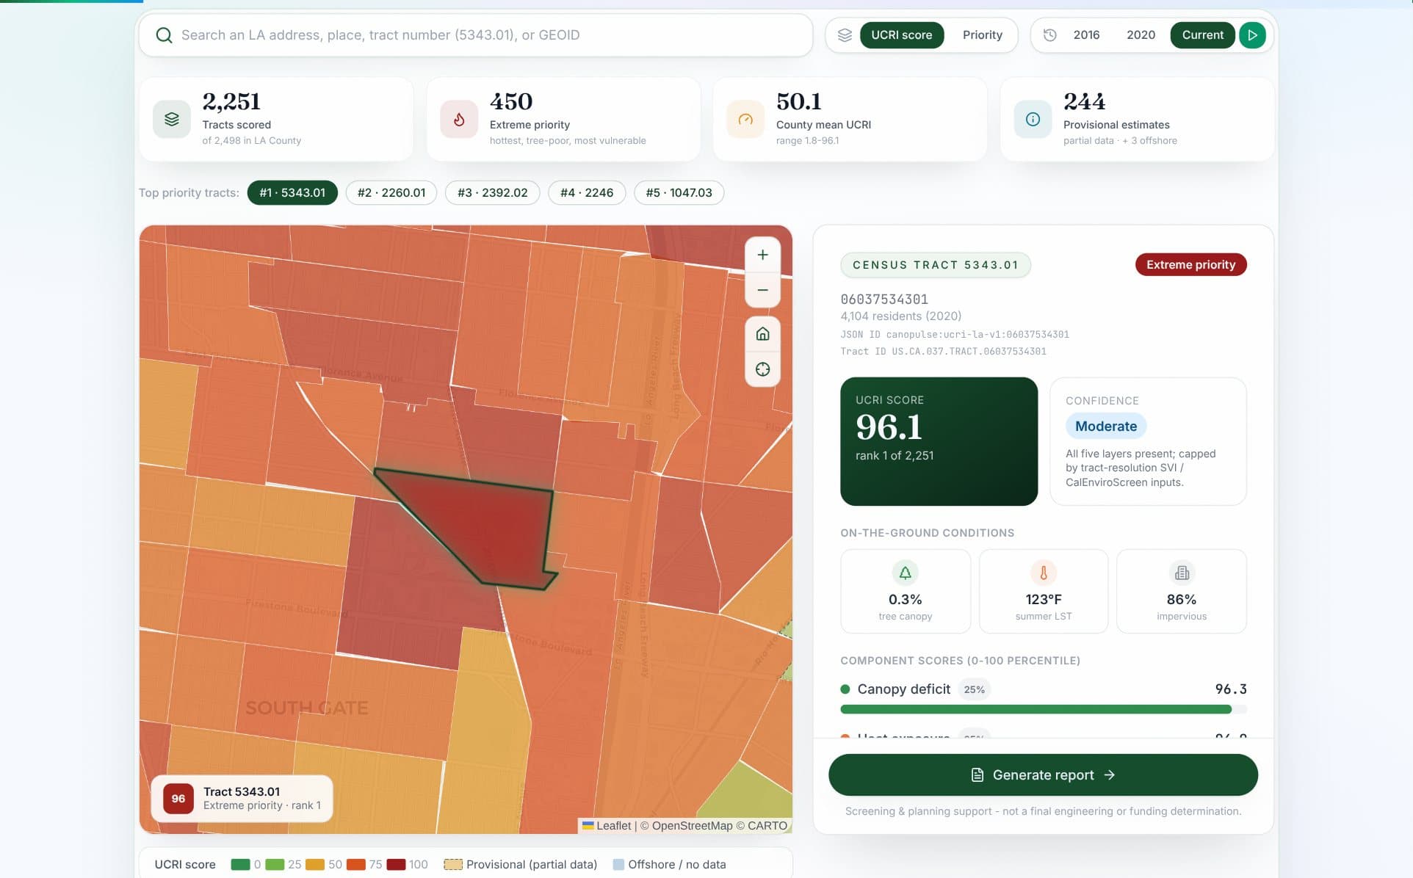The image size is (1413, 878).
Task: Click the 0.3% tree canopy value
Action: [905, 600]
